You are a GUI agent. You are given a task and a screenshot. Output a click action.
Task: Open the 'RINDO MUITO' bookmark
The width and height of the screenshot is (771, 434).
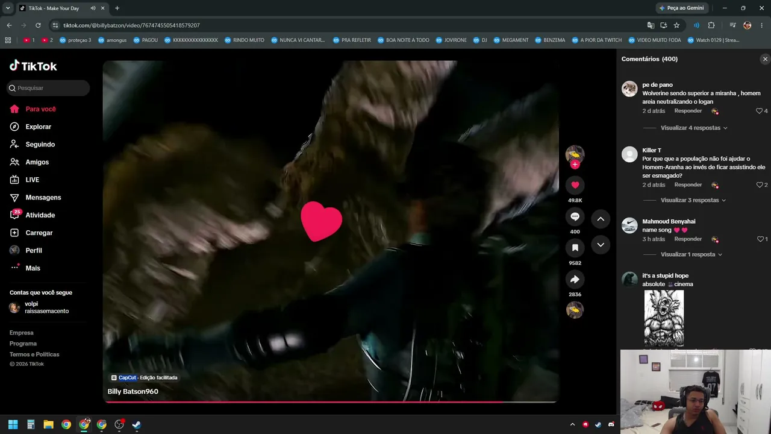(x=244, y=40)
